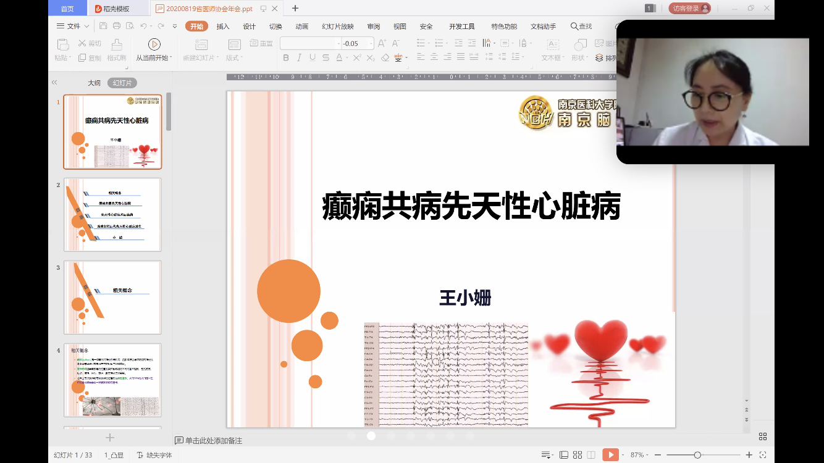
Task: Click 单击此处添加备注 to add notes
Action: (x=213, y=441)
